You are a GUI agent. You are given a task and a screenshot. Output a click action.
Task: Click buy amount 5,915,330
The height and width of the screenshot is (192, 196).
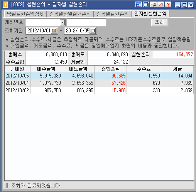click(x=50, y=76)
